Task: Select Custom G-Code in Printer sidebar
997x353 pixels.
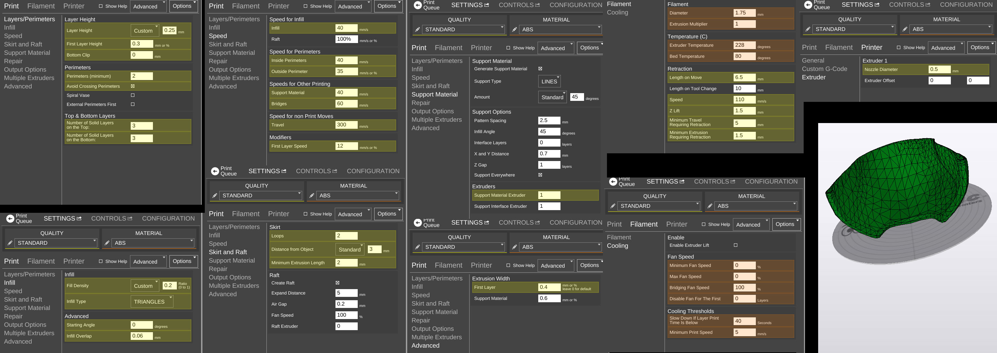Action: pyautogui.click(x=825, y=69)
